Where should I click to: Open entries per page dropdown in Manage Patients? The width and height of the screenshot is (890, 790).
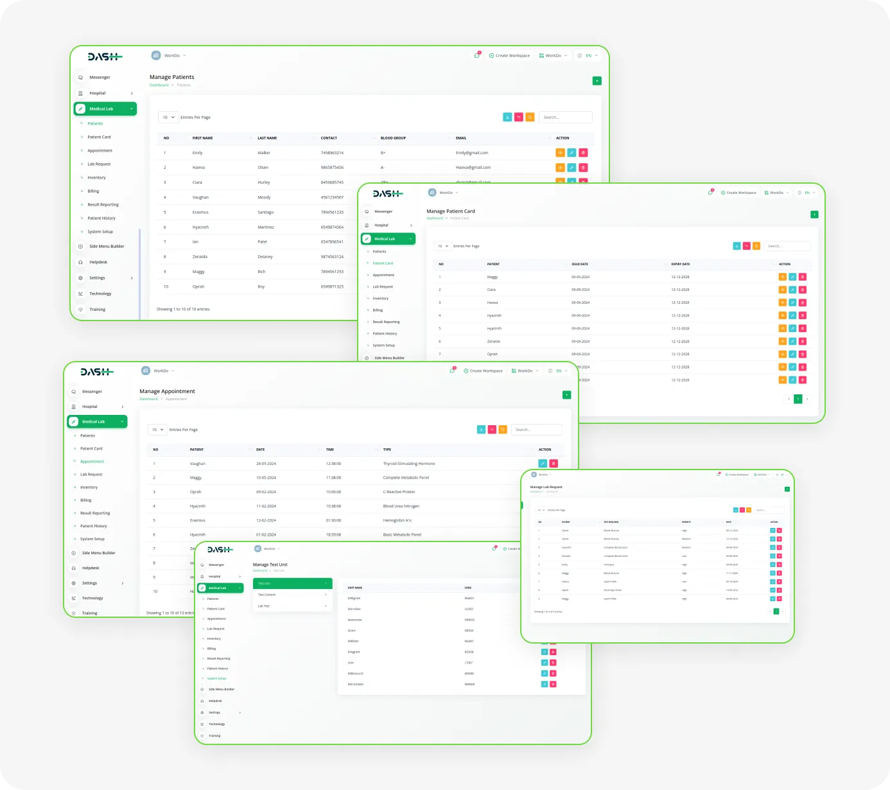168,118
